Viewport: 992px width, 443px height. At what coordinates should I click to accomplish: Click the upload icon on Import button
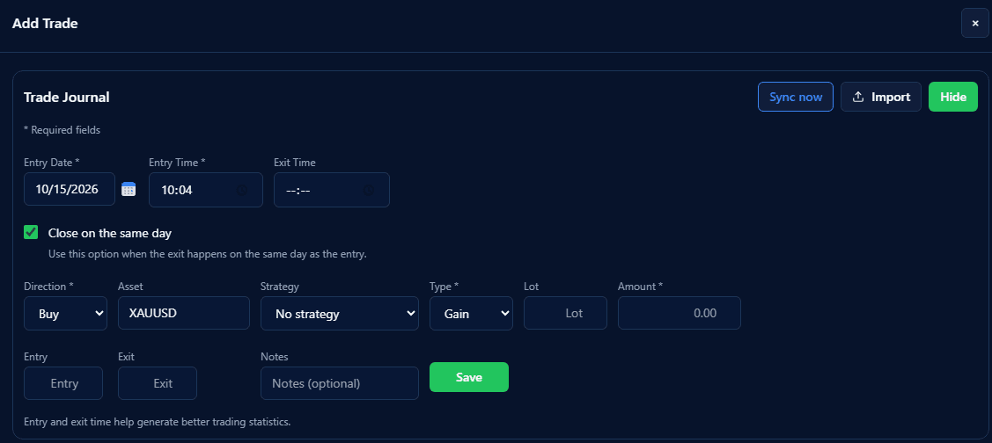(x=858, y=97)
